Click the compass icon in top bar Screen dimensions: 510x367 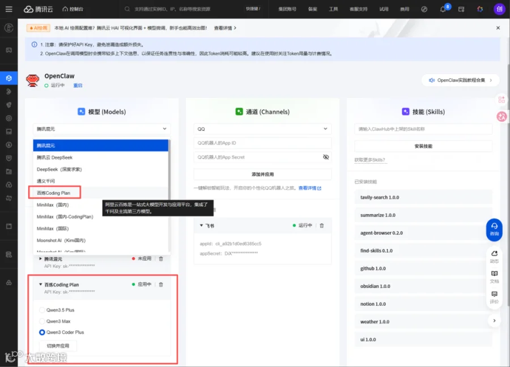[x=424, y=9]
